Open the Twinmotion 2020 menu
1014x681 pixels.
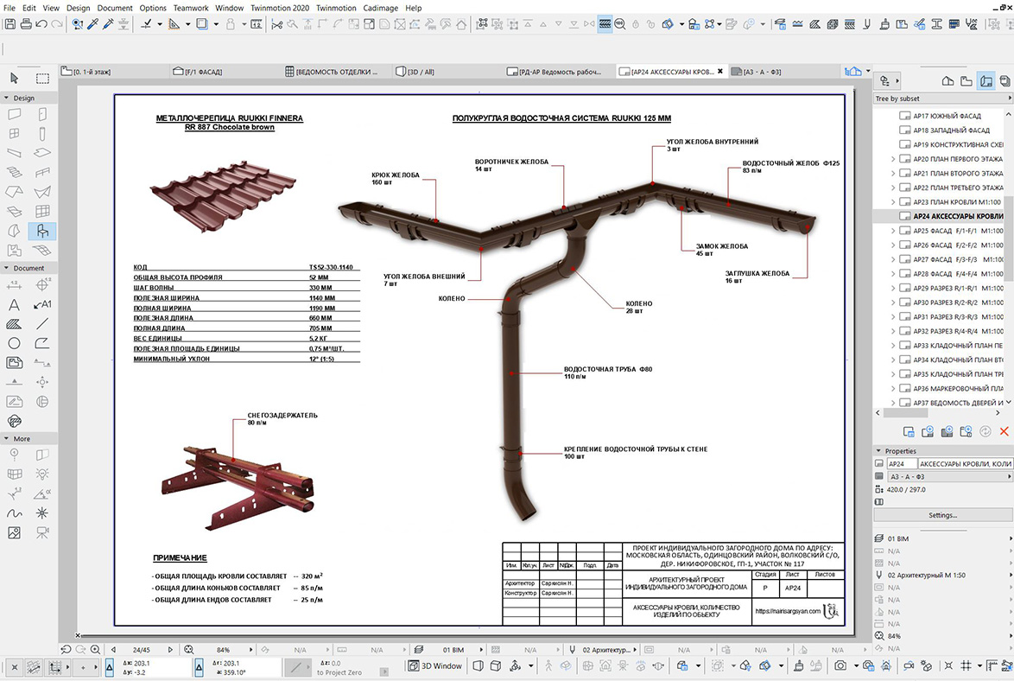pyautogui.click(x=280, y=8)
